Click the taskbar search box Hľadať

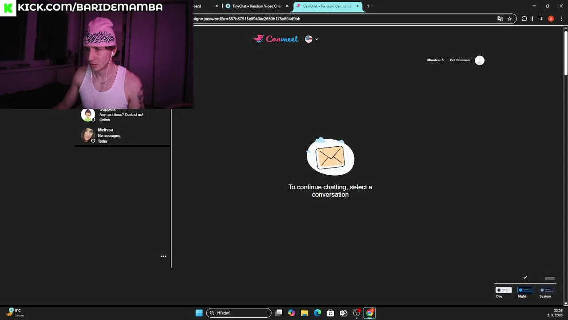click(x=239, y=313)
